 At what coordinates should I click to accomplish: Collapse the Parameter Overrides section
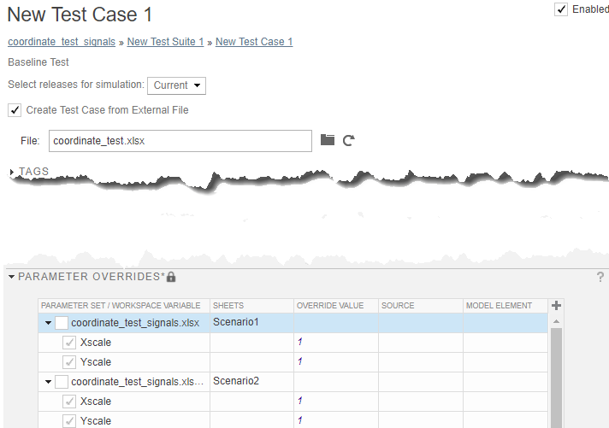click(x=11, y=277)
